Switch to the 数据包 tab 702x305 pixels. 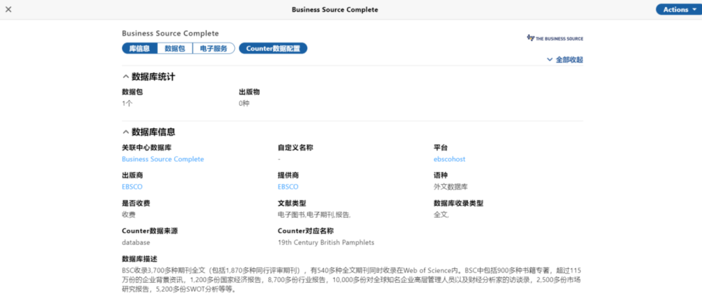pyautogui.click(x=175, y=49)
